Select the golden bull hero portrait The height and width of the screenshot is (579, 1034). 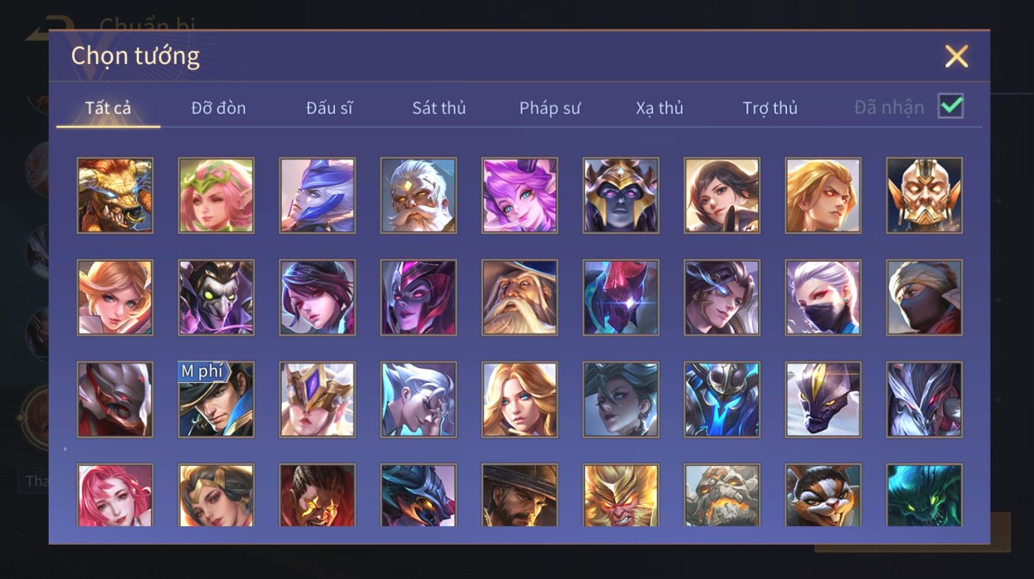(x=115, y=195)
